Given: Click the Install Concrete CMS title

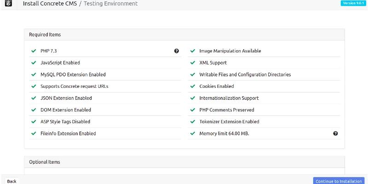Looking at the screenshot, I should (x=51, y=4).
